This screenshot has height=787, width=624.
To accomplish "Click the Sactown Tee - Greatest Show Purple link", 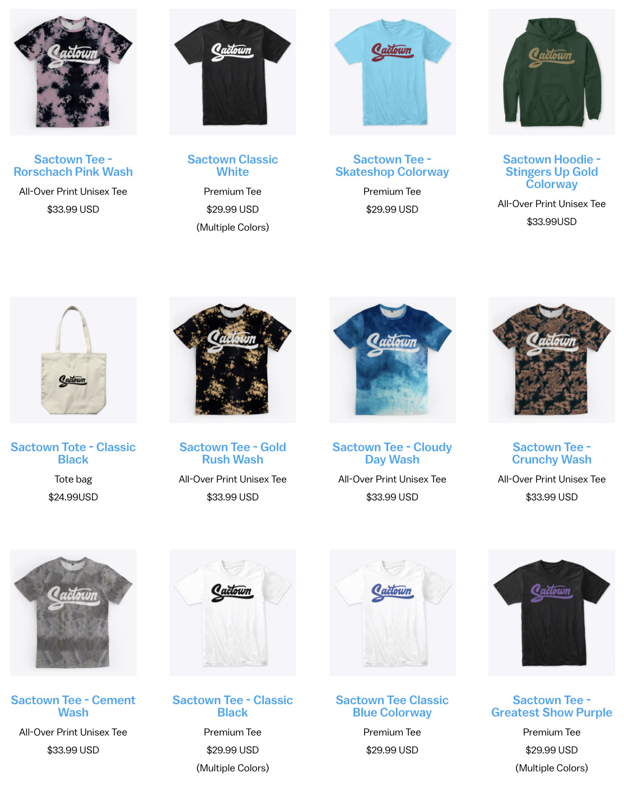I will [x=552, y=706].
